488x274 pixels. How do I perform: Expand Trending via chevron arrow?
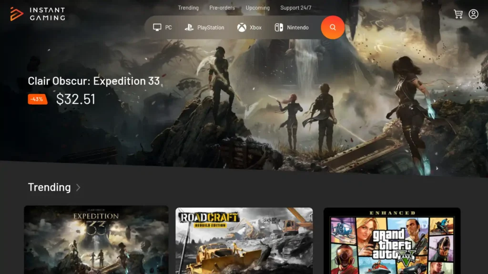[78, 187]
